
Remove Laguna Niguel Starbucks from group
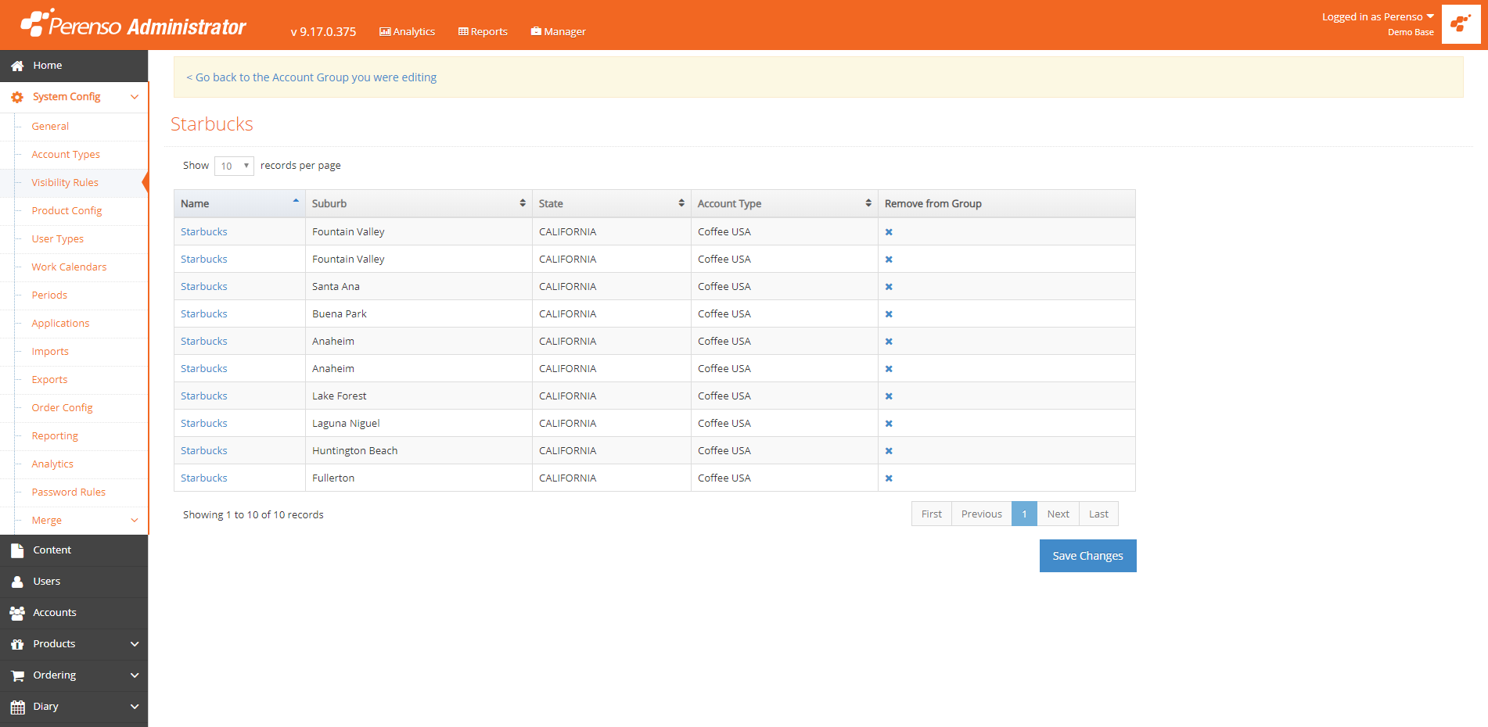click(x=889, y=424)
